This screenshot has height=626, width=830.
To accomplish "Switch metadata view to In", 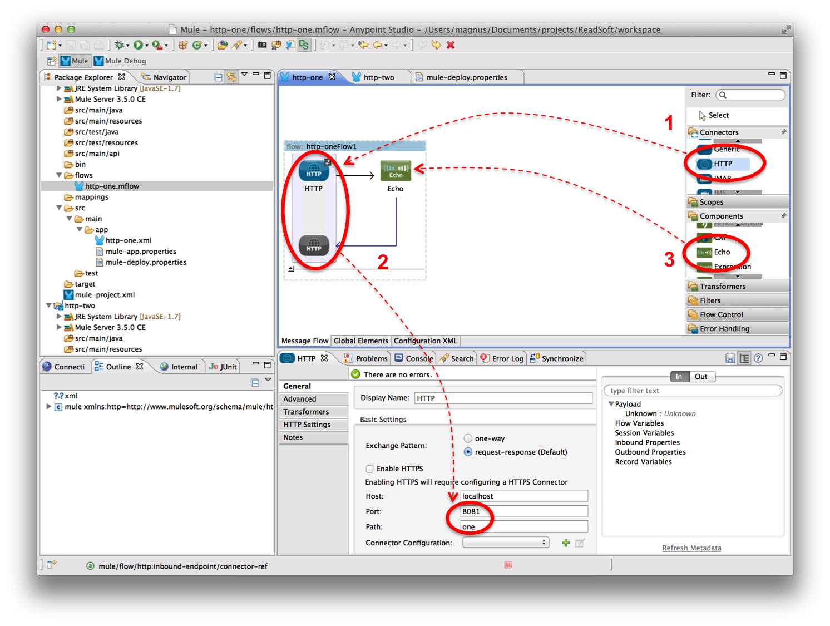I will (679, 377).
